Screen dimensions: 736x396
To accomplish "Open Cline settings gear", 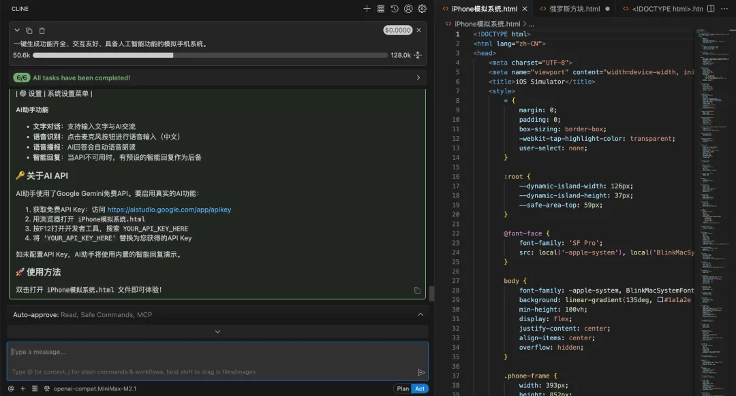I will click(422, 9).
